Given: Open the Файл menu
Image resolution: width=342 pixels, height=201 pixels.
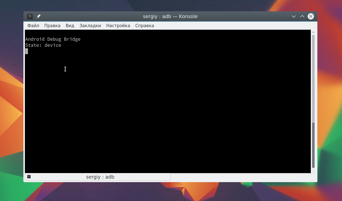Looking at the screenshot, I should pos(33,26).
